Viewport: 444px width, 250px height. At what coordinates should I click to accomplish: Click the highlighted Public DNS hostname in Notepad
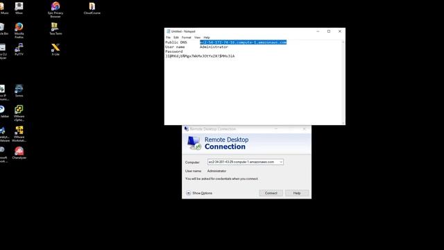point(244,42)
